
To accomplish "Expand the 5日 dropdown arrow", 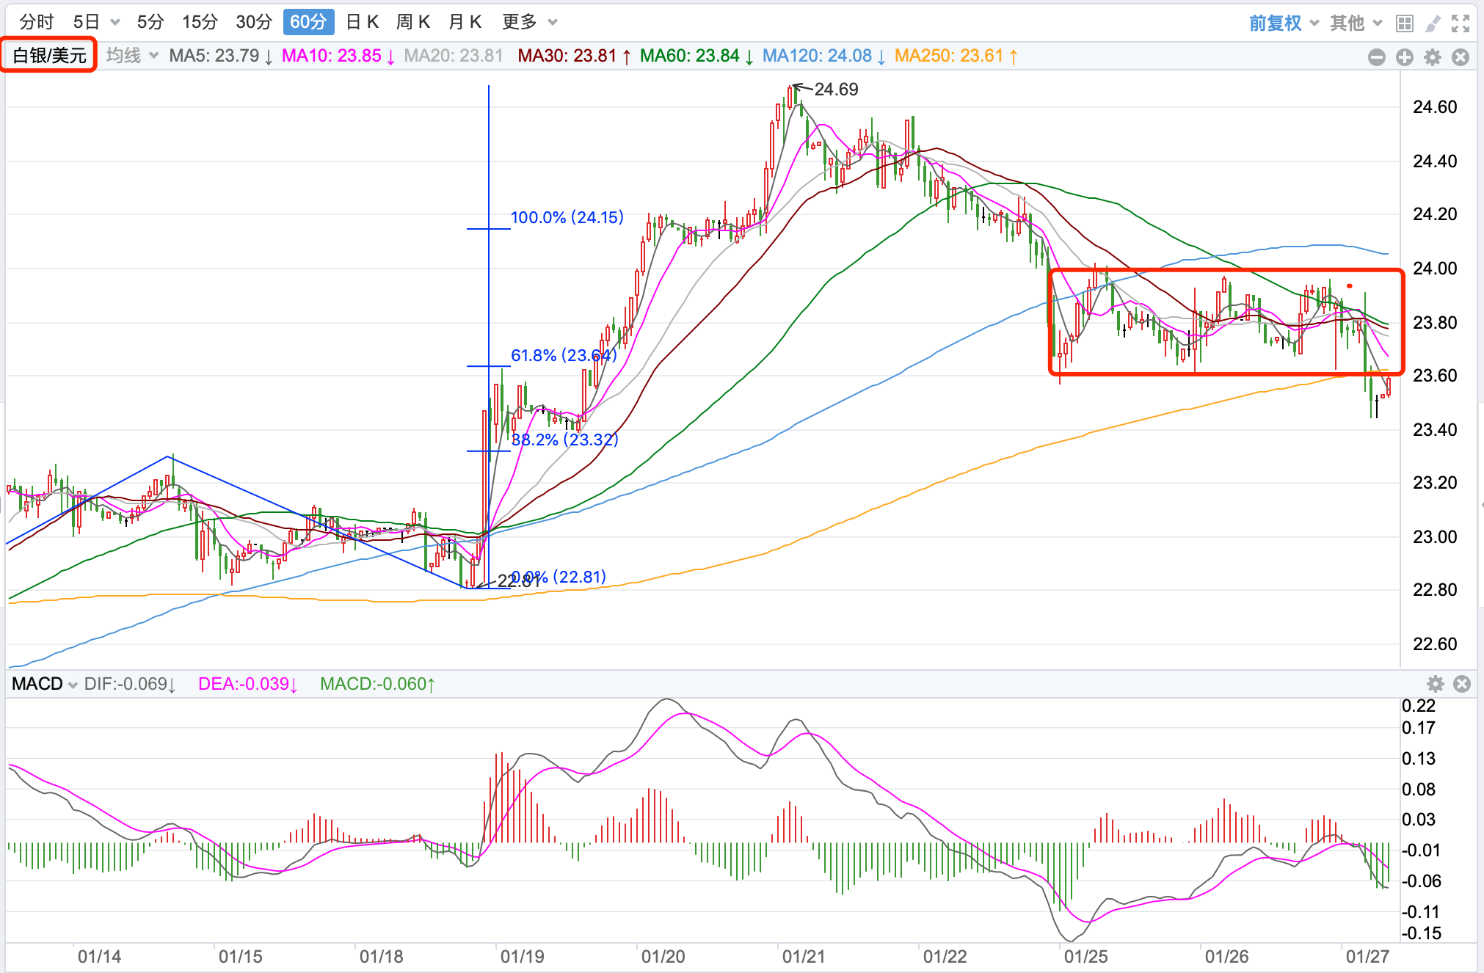I will coord(115,23).
